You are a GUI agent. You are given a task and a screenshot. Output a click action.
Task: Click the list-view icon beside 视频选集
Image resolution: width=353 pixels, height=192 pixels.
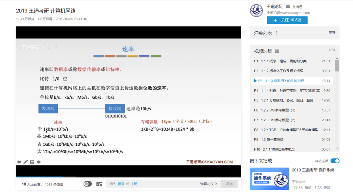coord(277,51)
